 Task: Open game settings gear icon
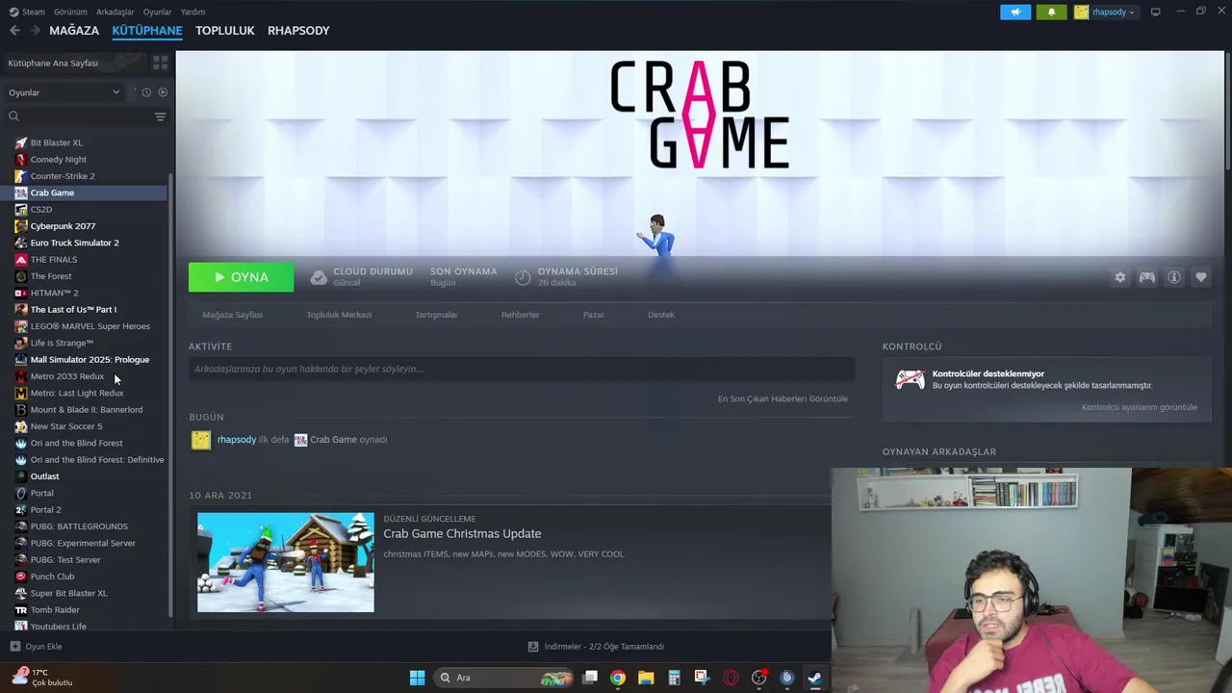click(1120, 277)
